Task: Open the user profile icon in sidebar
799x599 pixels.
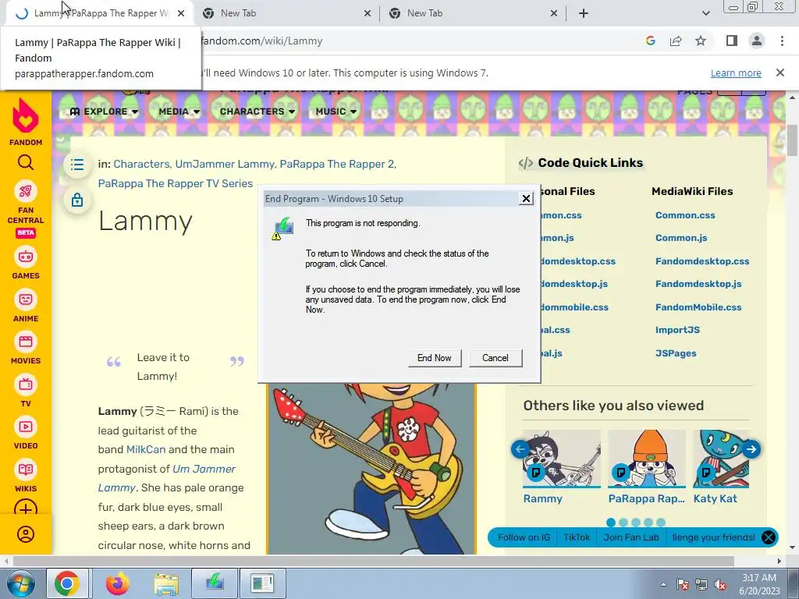Action: point(26,534)
